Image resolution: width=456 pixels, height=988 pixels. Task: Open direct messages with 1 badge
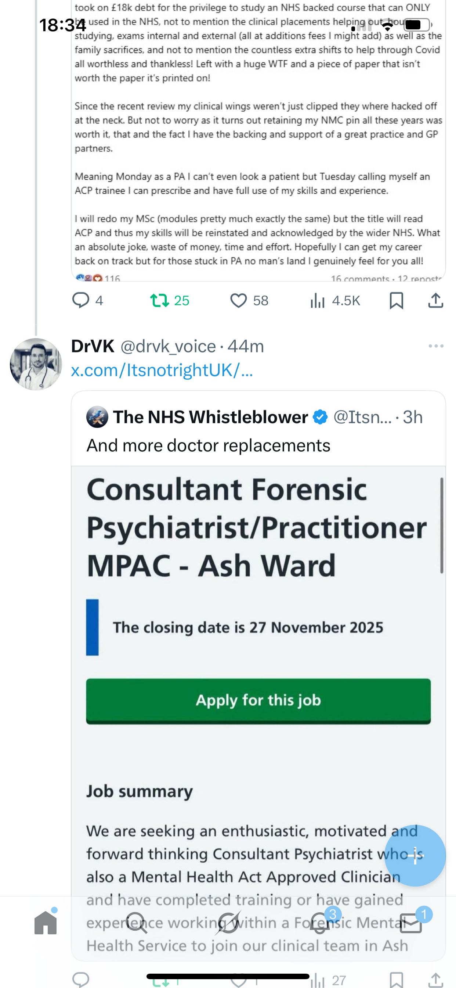pos(410,923)
